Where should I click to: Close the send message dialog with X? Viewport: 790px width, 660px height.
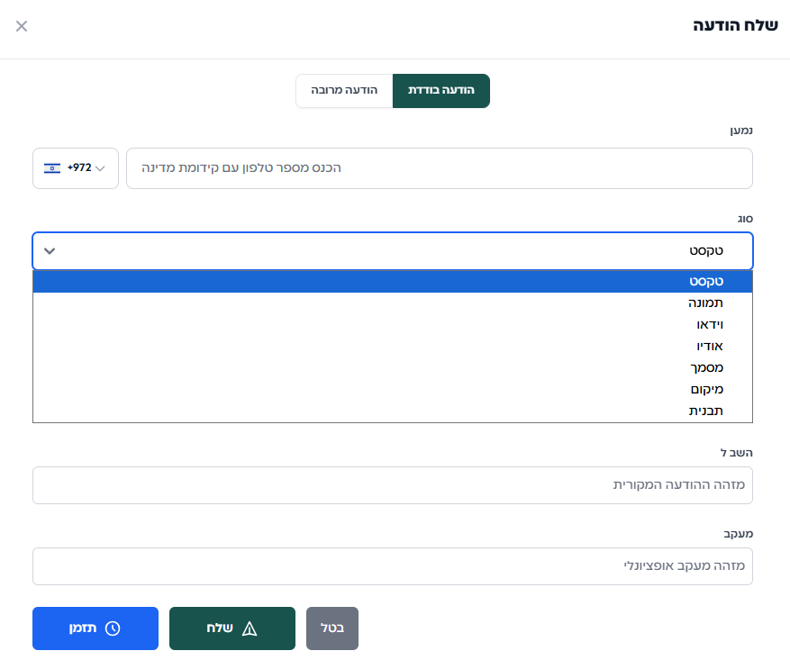pyautogui.click(x=22, y=26)
